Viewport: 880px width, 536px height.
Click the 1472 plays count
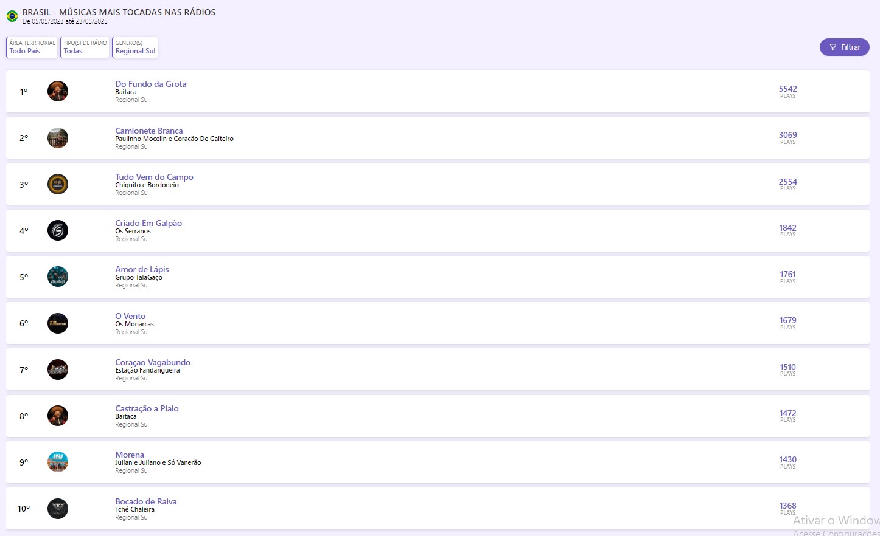(788, 413)
